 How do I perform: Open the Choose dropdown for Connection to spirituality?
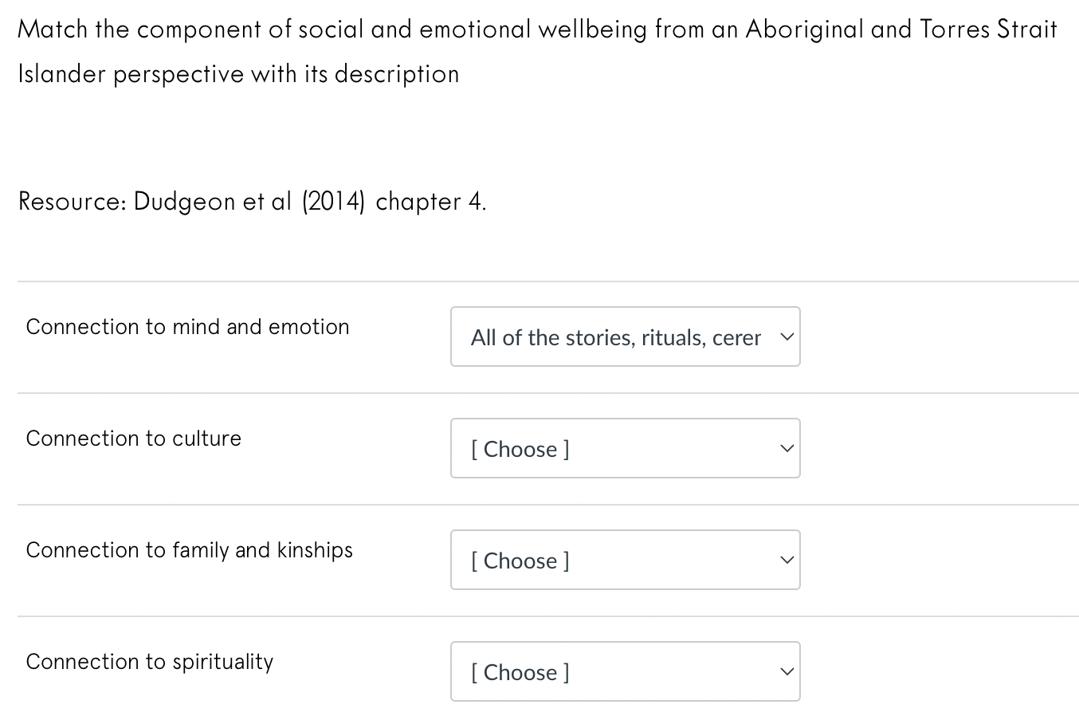coord(626,671)
